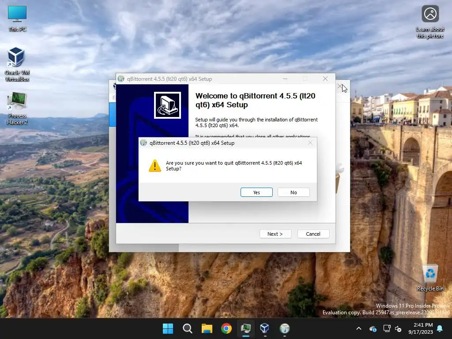Click the installer logo in the welcome banner
This screenshot has height=339, width=452.
point(167,105)
